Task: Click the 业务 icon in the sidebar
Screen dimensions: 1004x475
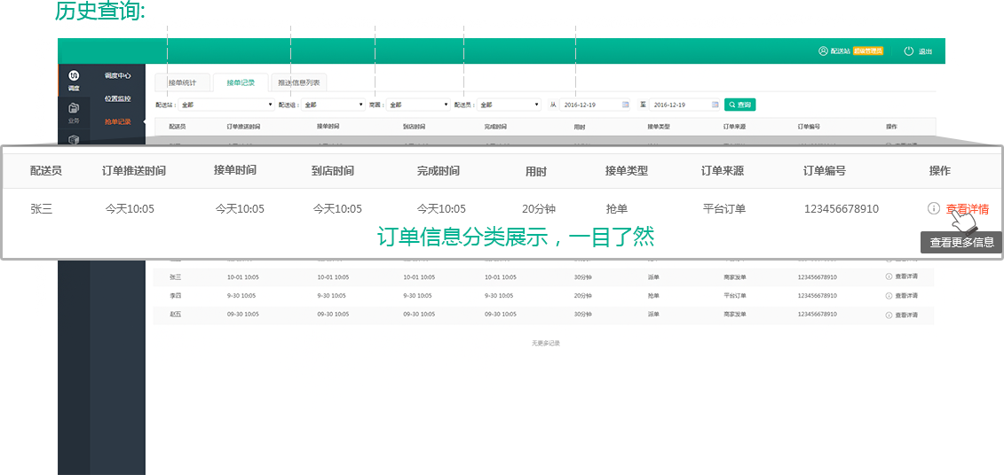Action: coord(74,109)
